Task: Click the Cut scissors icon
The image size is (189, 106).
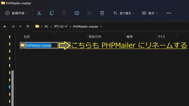Action: pos(39,13)
